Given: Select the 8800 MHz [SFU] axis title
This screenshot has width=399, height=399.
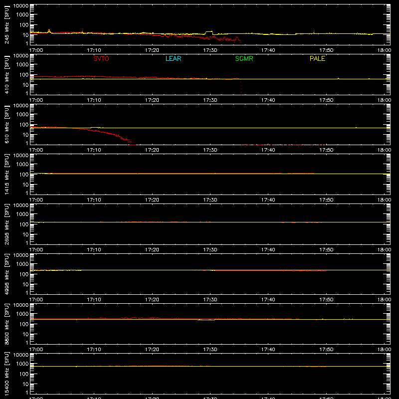Looking at the screenshot, I should click(x=6, y=324).
